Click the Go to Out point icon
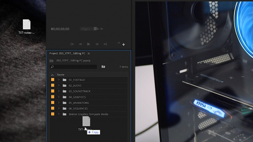The image size is (253, 142). pyautogui.click(x=105, y=44)
